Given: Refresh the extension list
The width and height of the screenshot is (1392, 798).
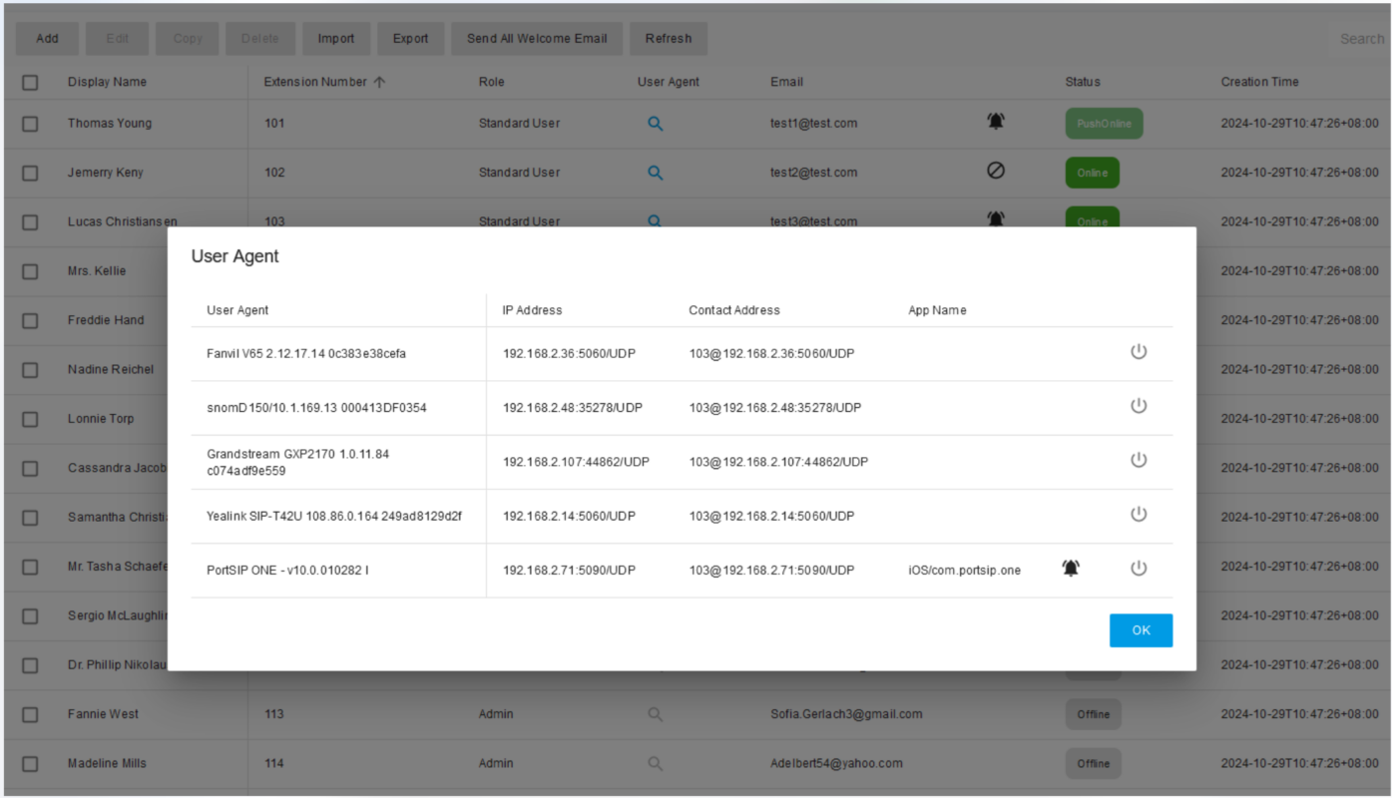Looking at the screenshot, I should [x=669, y=38].
